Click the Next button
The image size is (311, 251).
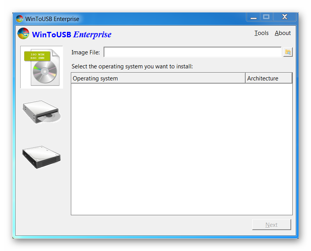coord(272,225)
